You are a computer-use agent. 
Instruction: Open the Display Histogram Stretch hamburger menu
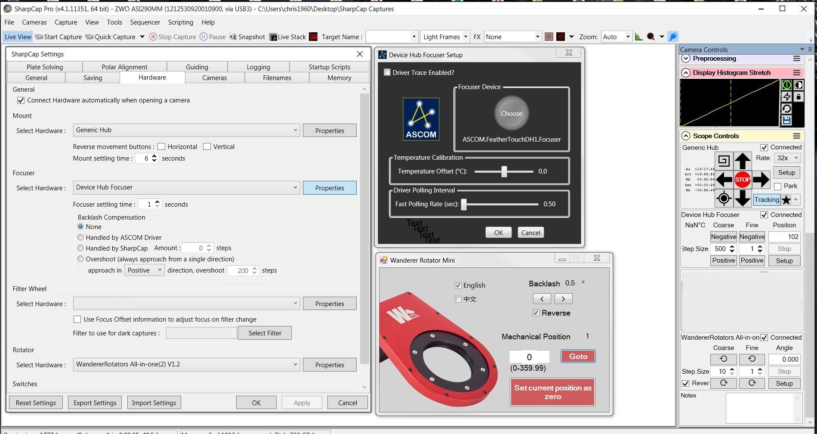pos(797,73)
